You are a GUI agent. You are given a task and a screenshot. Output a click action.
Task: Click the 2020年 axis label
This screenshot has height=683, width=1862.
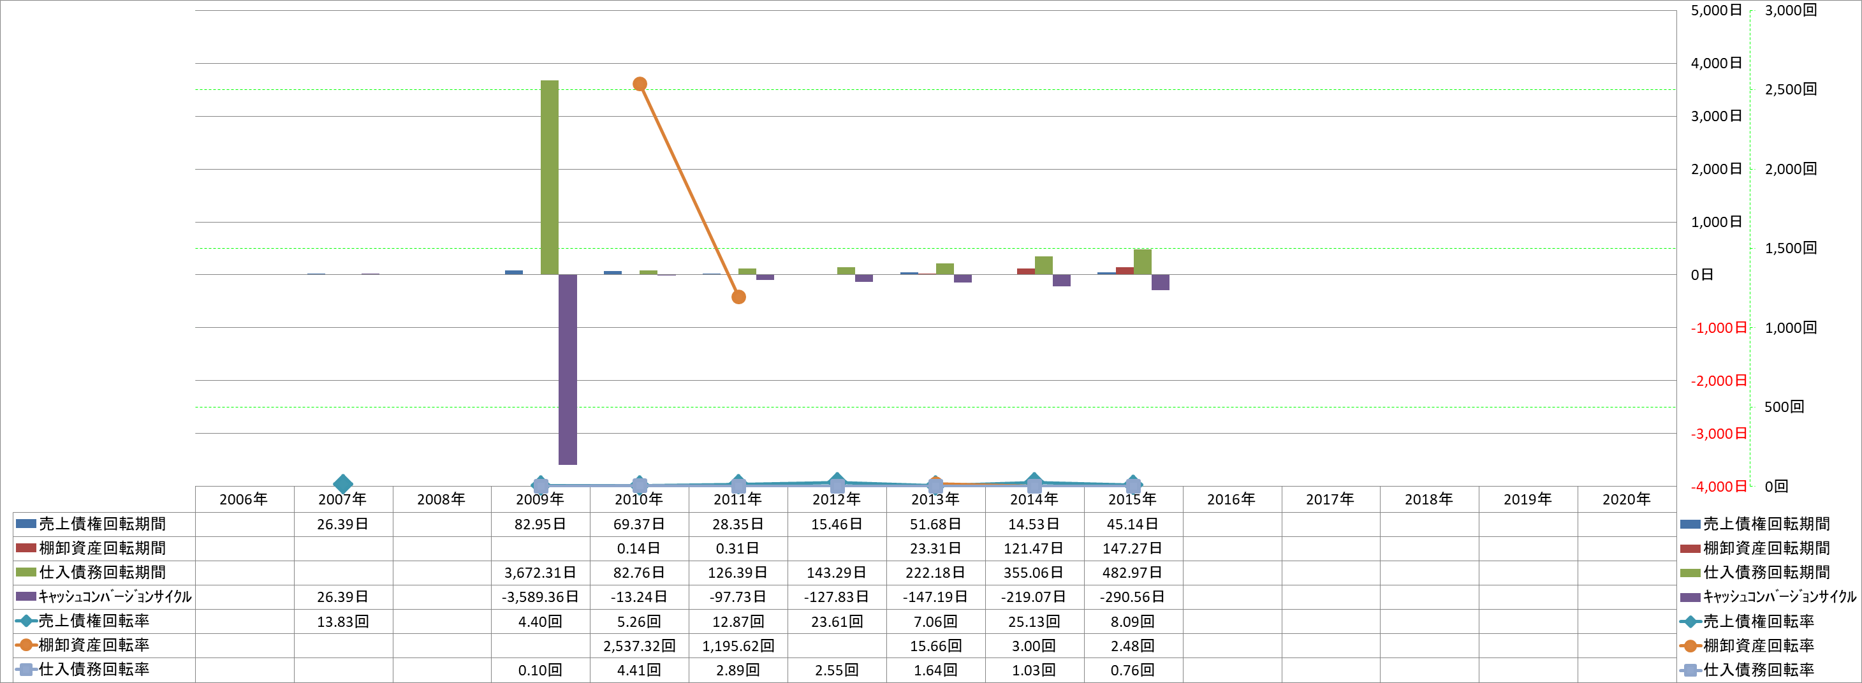[1626, 499]
